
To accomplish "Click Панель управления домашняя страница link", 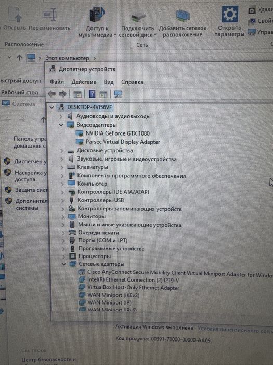I will (x=30, y=142).
